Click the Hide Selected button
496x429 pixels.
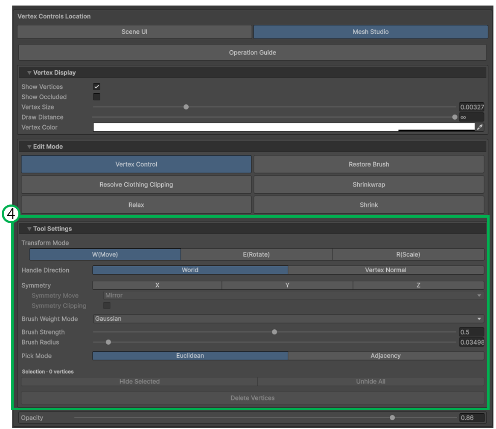(140, 381)
